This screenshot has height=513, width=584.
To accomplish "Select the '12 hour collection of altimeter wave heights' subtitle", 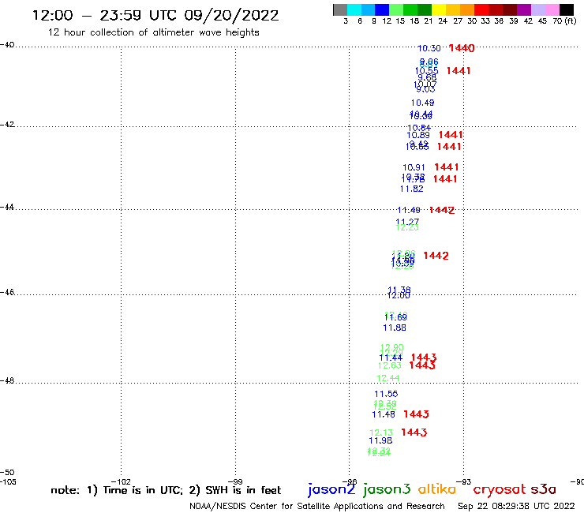I will (153, 32).
